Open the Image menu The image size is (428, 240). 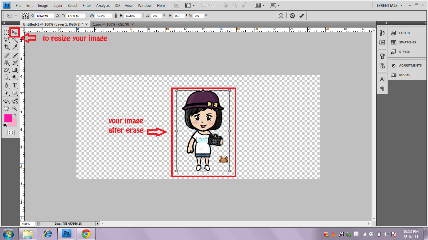point(43,6)
